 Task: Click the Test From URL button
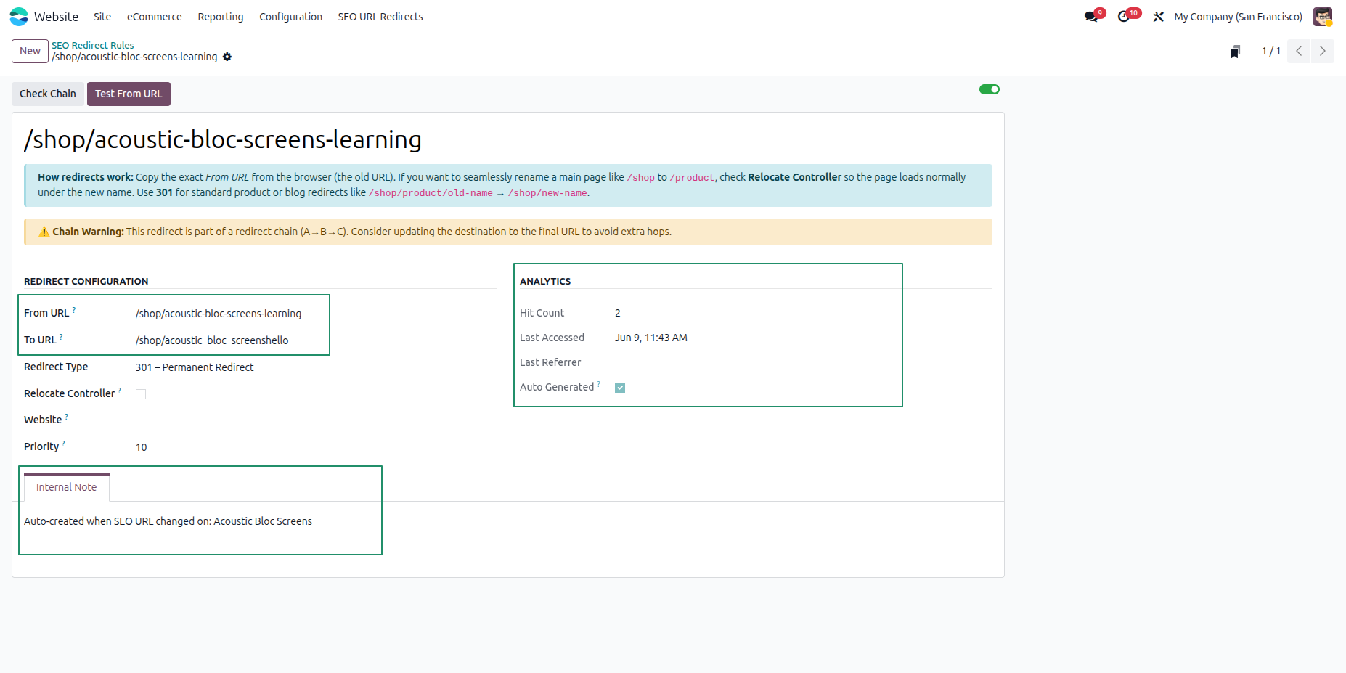129,94
